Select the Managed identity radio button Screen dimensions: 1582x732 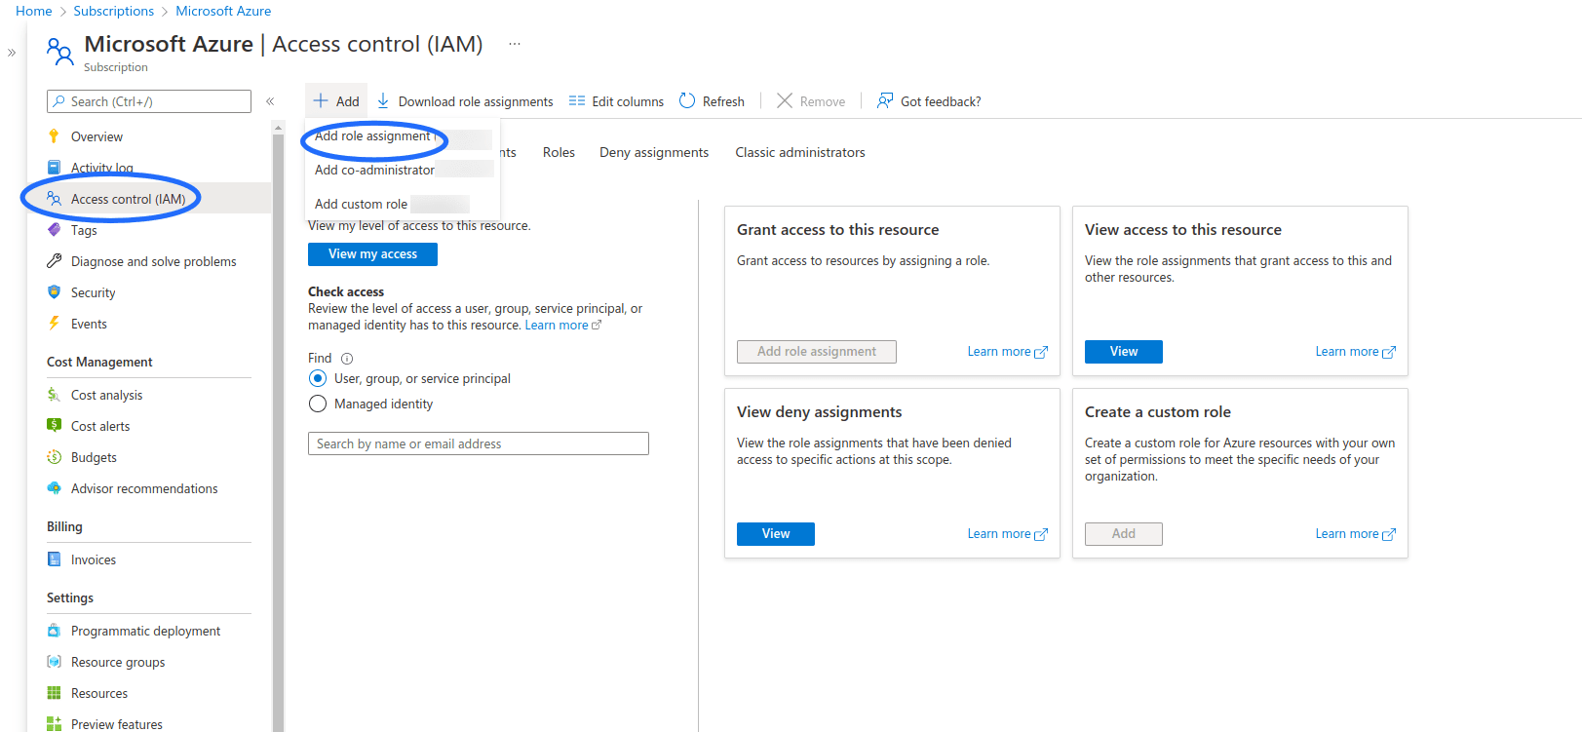tap(318, 404)
